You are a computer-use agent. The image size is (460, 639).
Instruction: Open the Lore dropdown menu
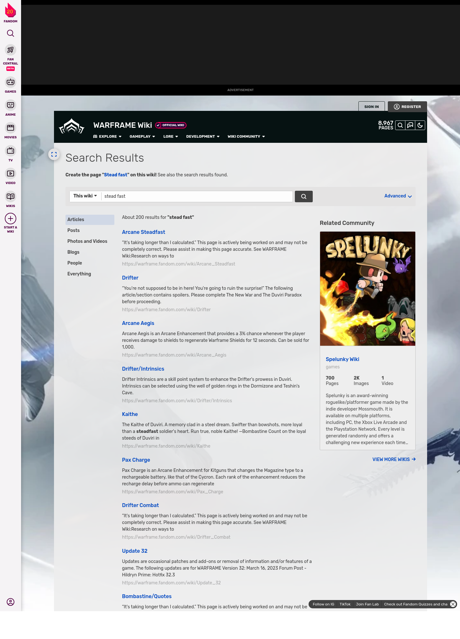coord(171,136)
